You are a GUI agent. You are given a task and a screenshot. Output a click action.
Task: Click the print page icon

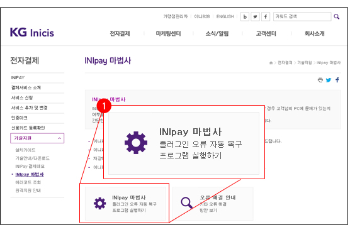[x=320, y=80]
